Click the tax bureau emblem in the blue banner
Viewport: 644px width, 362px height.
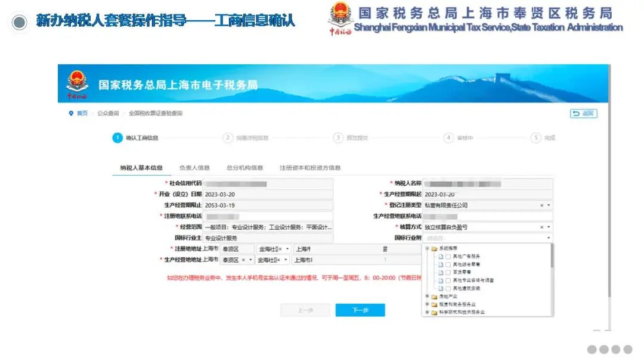77,84
